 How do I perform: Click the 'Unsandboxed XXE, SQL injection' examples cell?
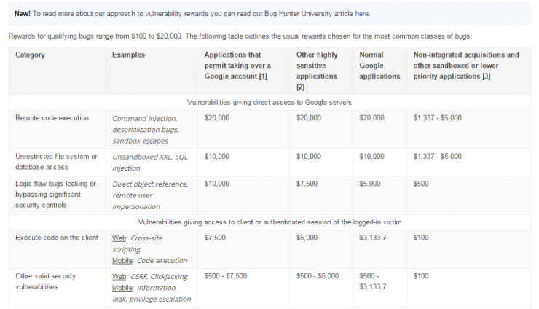coord(149,161)
